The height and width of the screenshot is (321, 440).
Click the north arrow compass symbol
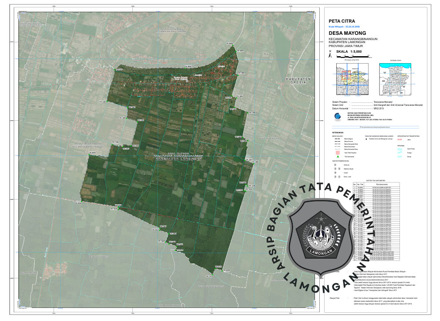tap(330, 55)
